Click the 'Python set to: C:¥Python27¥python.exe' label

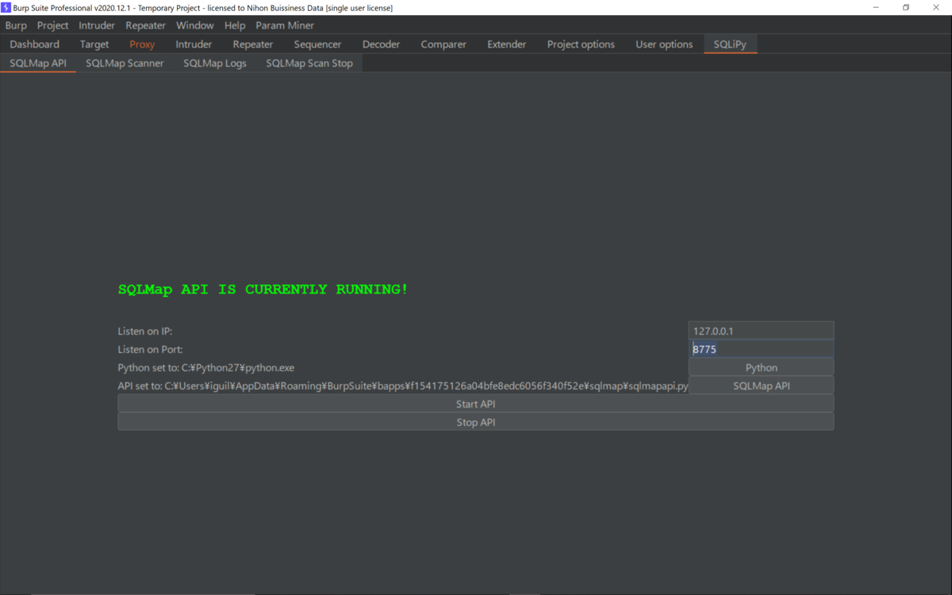click(206, 367)
